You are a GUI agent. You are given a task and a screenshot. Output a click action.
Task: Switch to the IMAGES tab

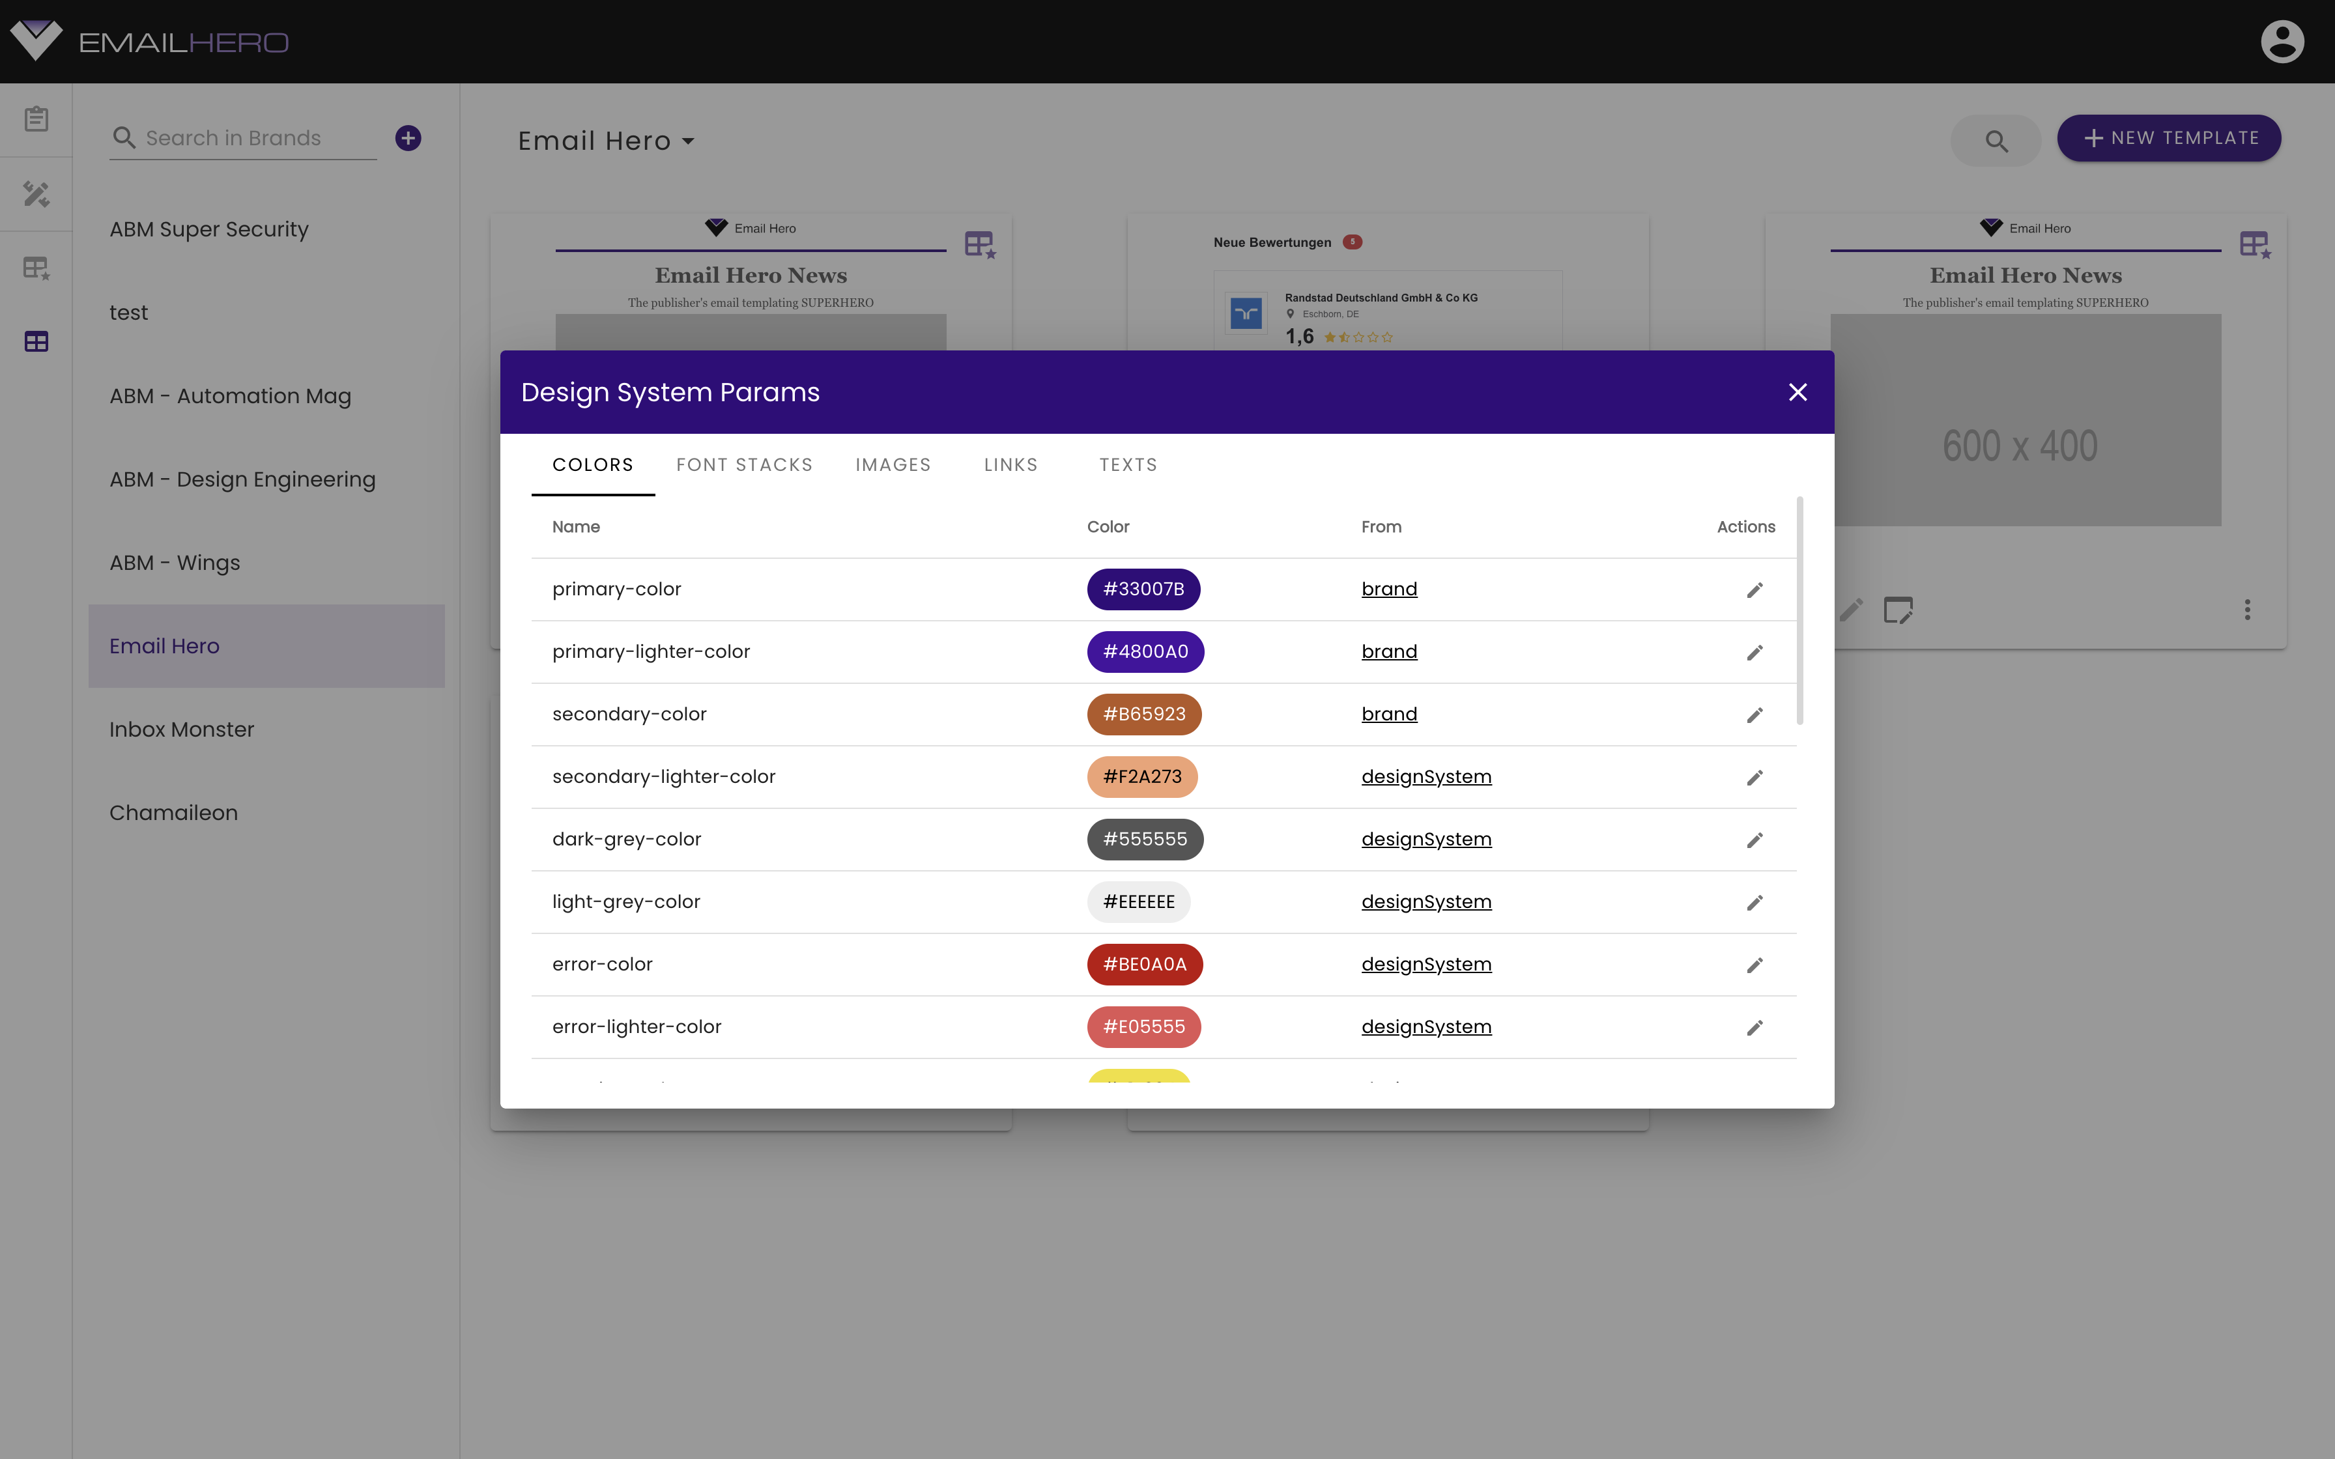coord(893,464)
